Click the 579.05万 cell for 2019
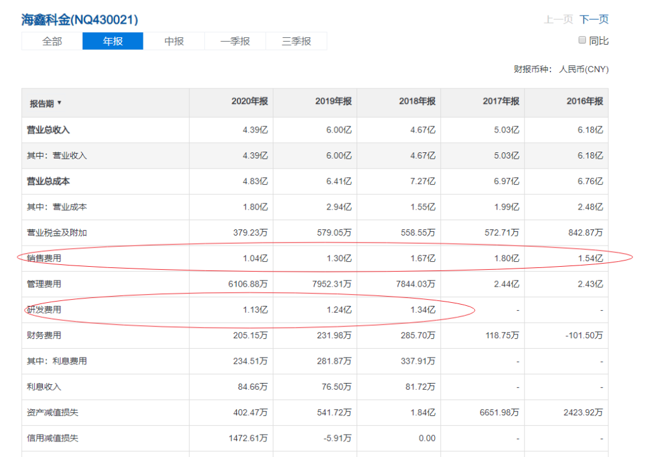 tap(334, 233)
